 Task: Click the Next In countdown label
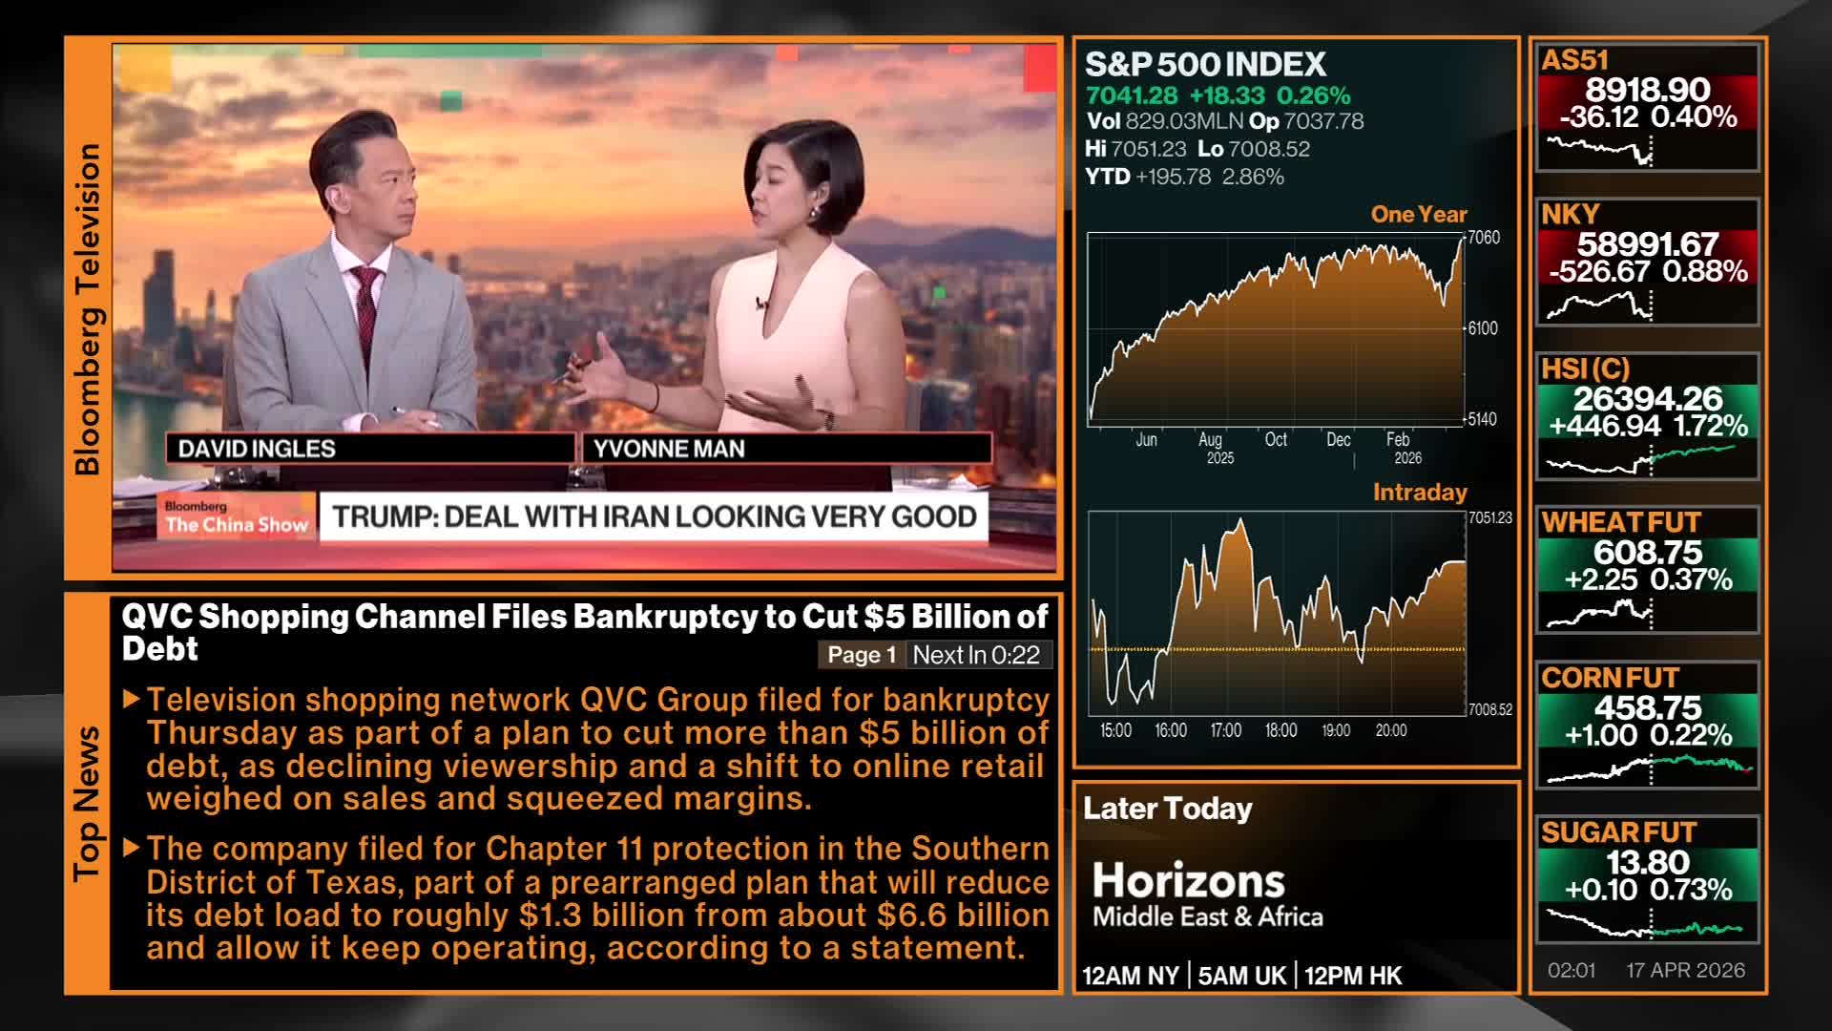(x=976, y=655)
